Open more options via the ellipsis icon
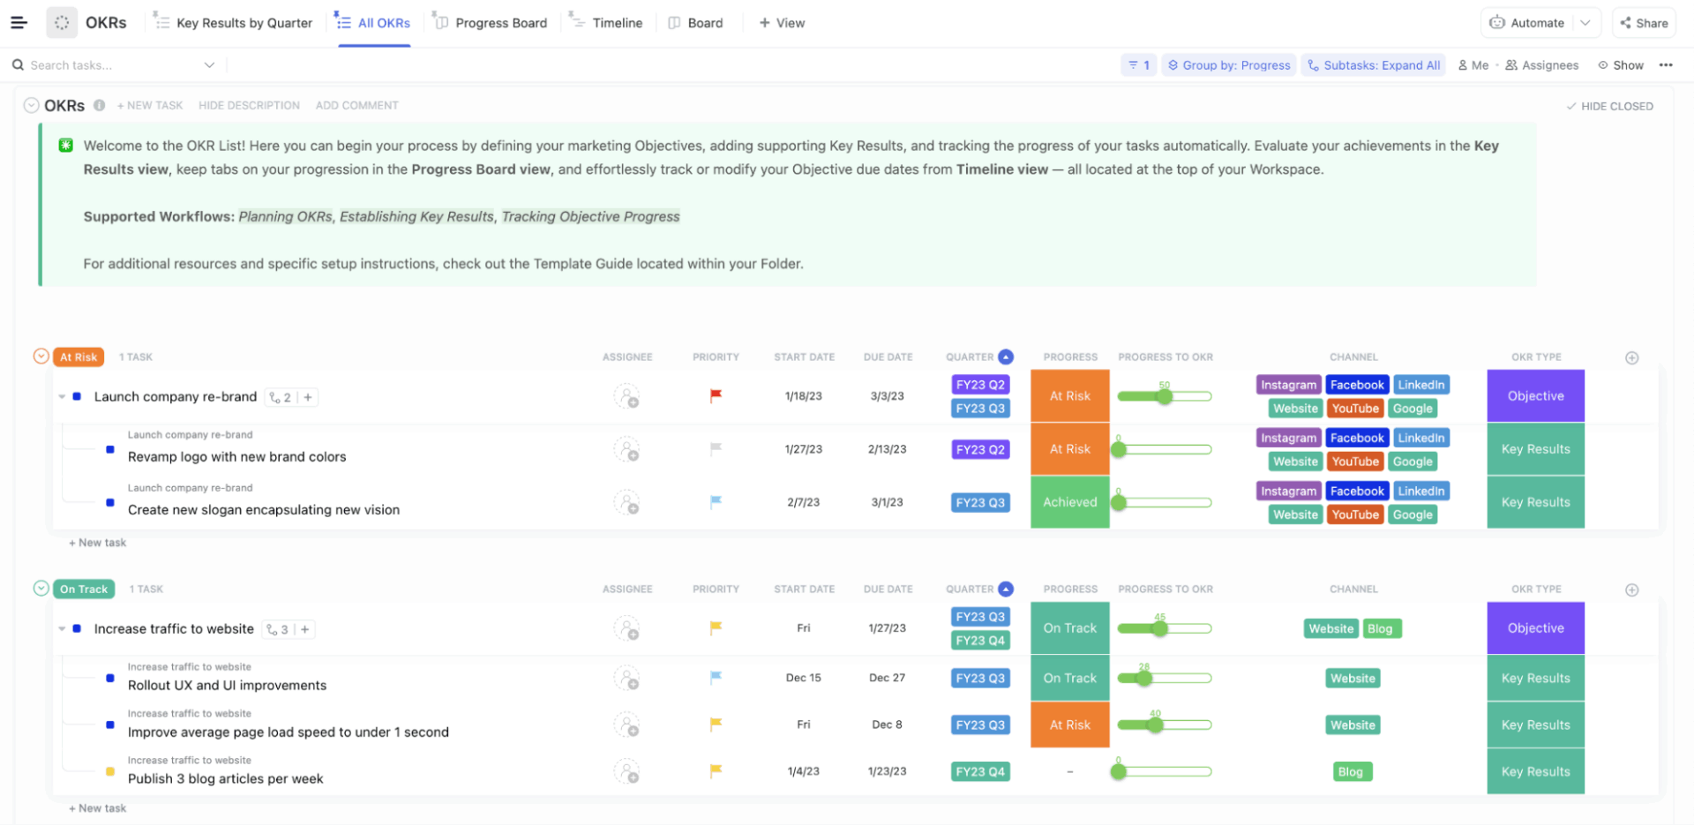The width and height of the screenshot is (1694, 826). (1667, 64)
